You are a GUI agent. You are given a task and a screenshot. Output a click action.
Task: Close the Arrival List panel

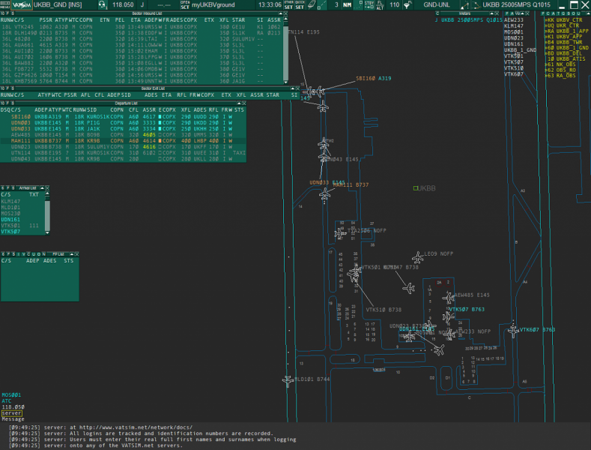coord(47,187)
